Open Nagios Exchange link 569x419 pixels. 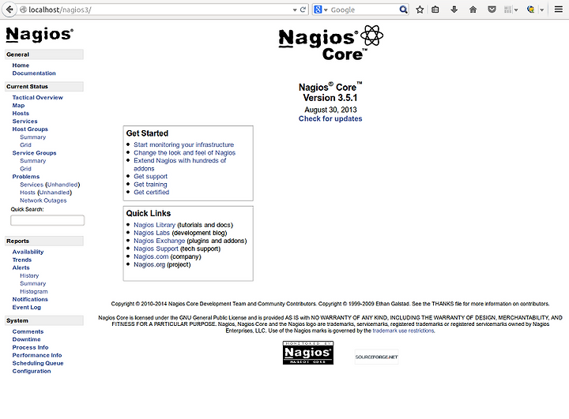[160, 241]
